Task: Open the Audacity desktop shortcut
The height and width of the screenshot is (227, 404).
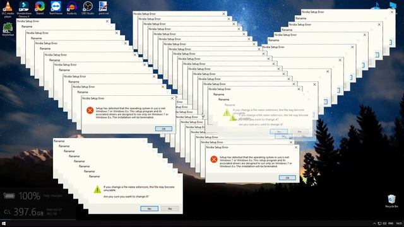Action: (x=71, y=8)
